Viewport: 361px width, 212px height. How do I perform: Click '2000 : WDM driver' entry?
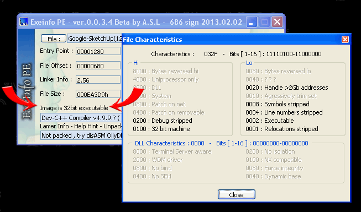coord(158,160)
